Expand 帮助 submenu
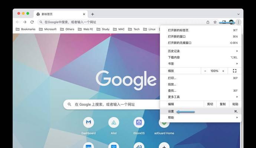The image size is (256, 148). (201, 118)
